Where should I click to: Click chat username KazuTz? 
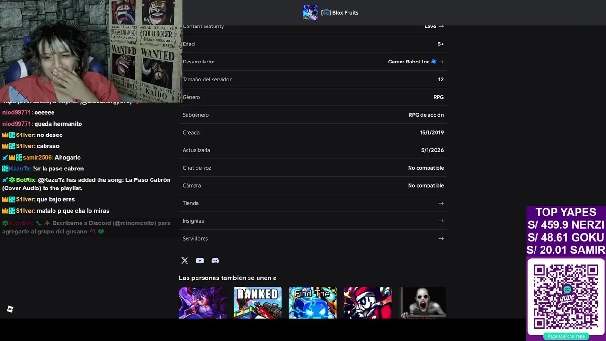pos(20,169)
